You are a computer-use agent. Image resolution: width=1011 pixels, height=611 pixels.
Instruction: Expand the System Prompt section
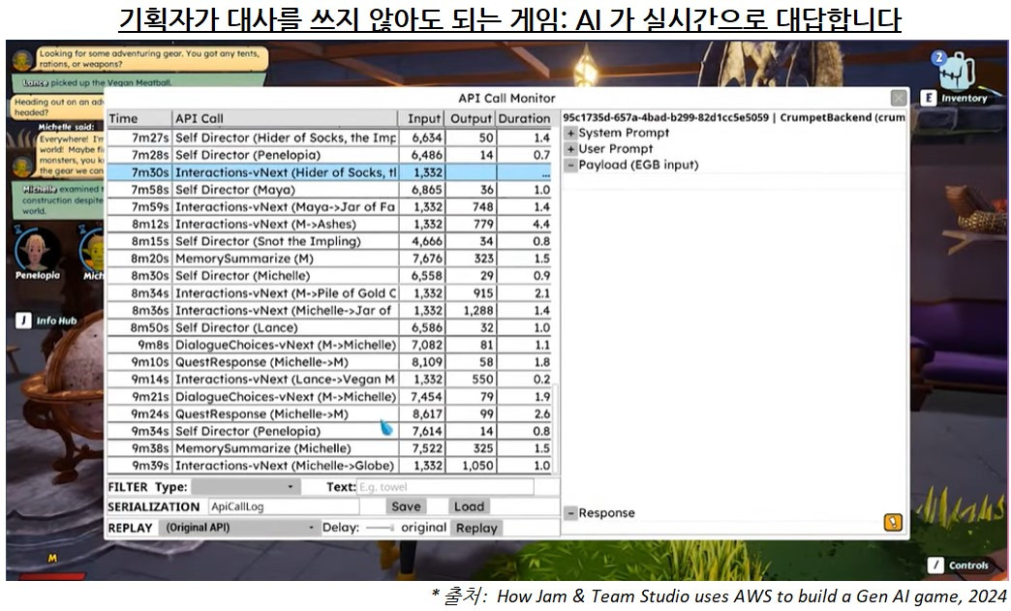point(568,133)
